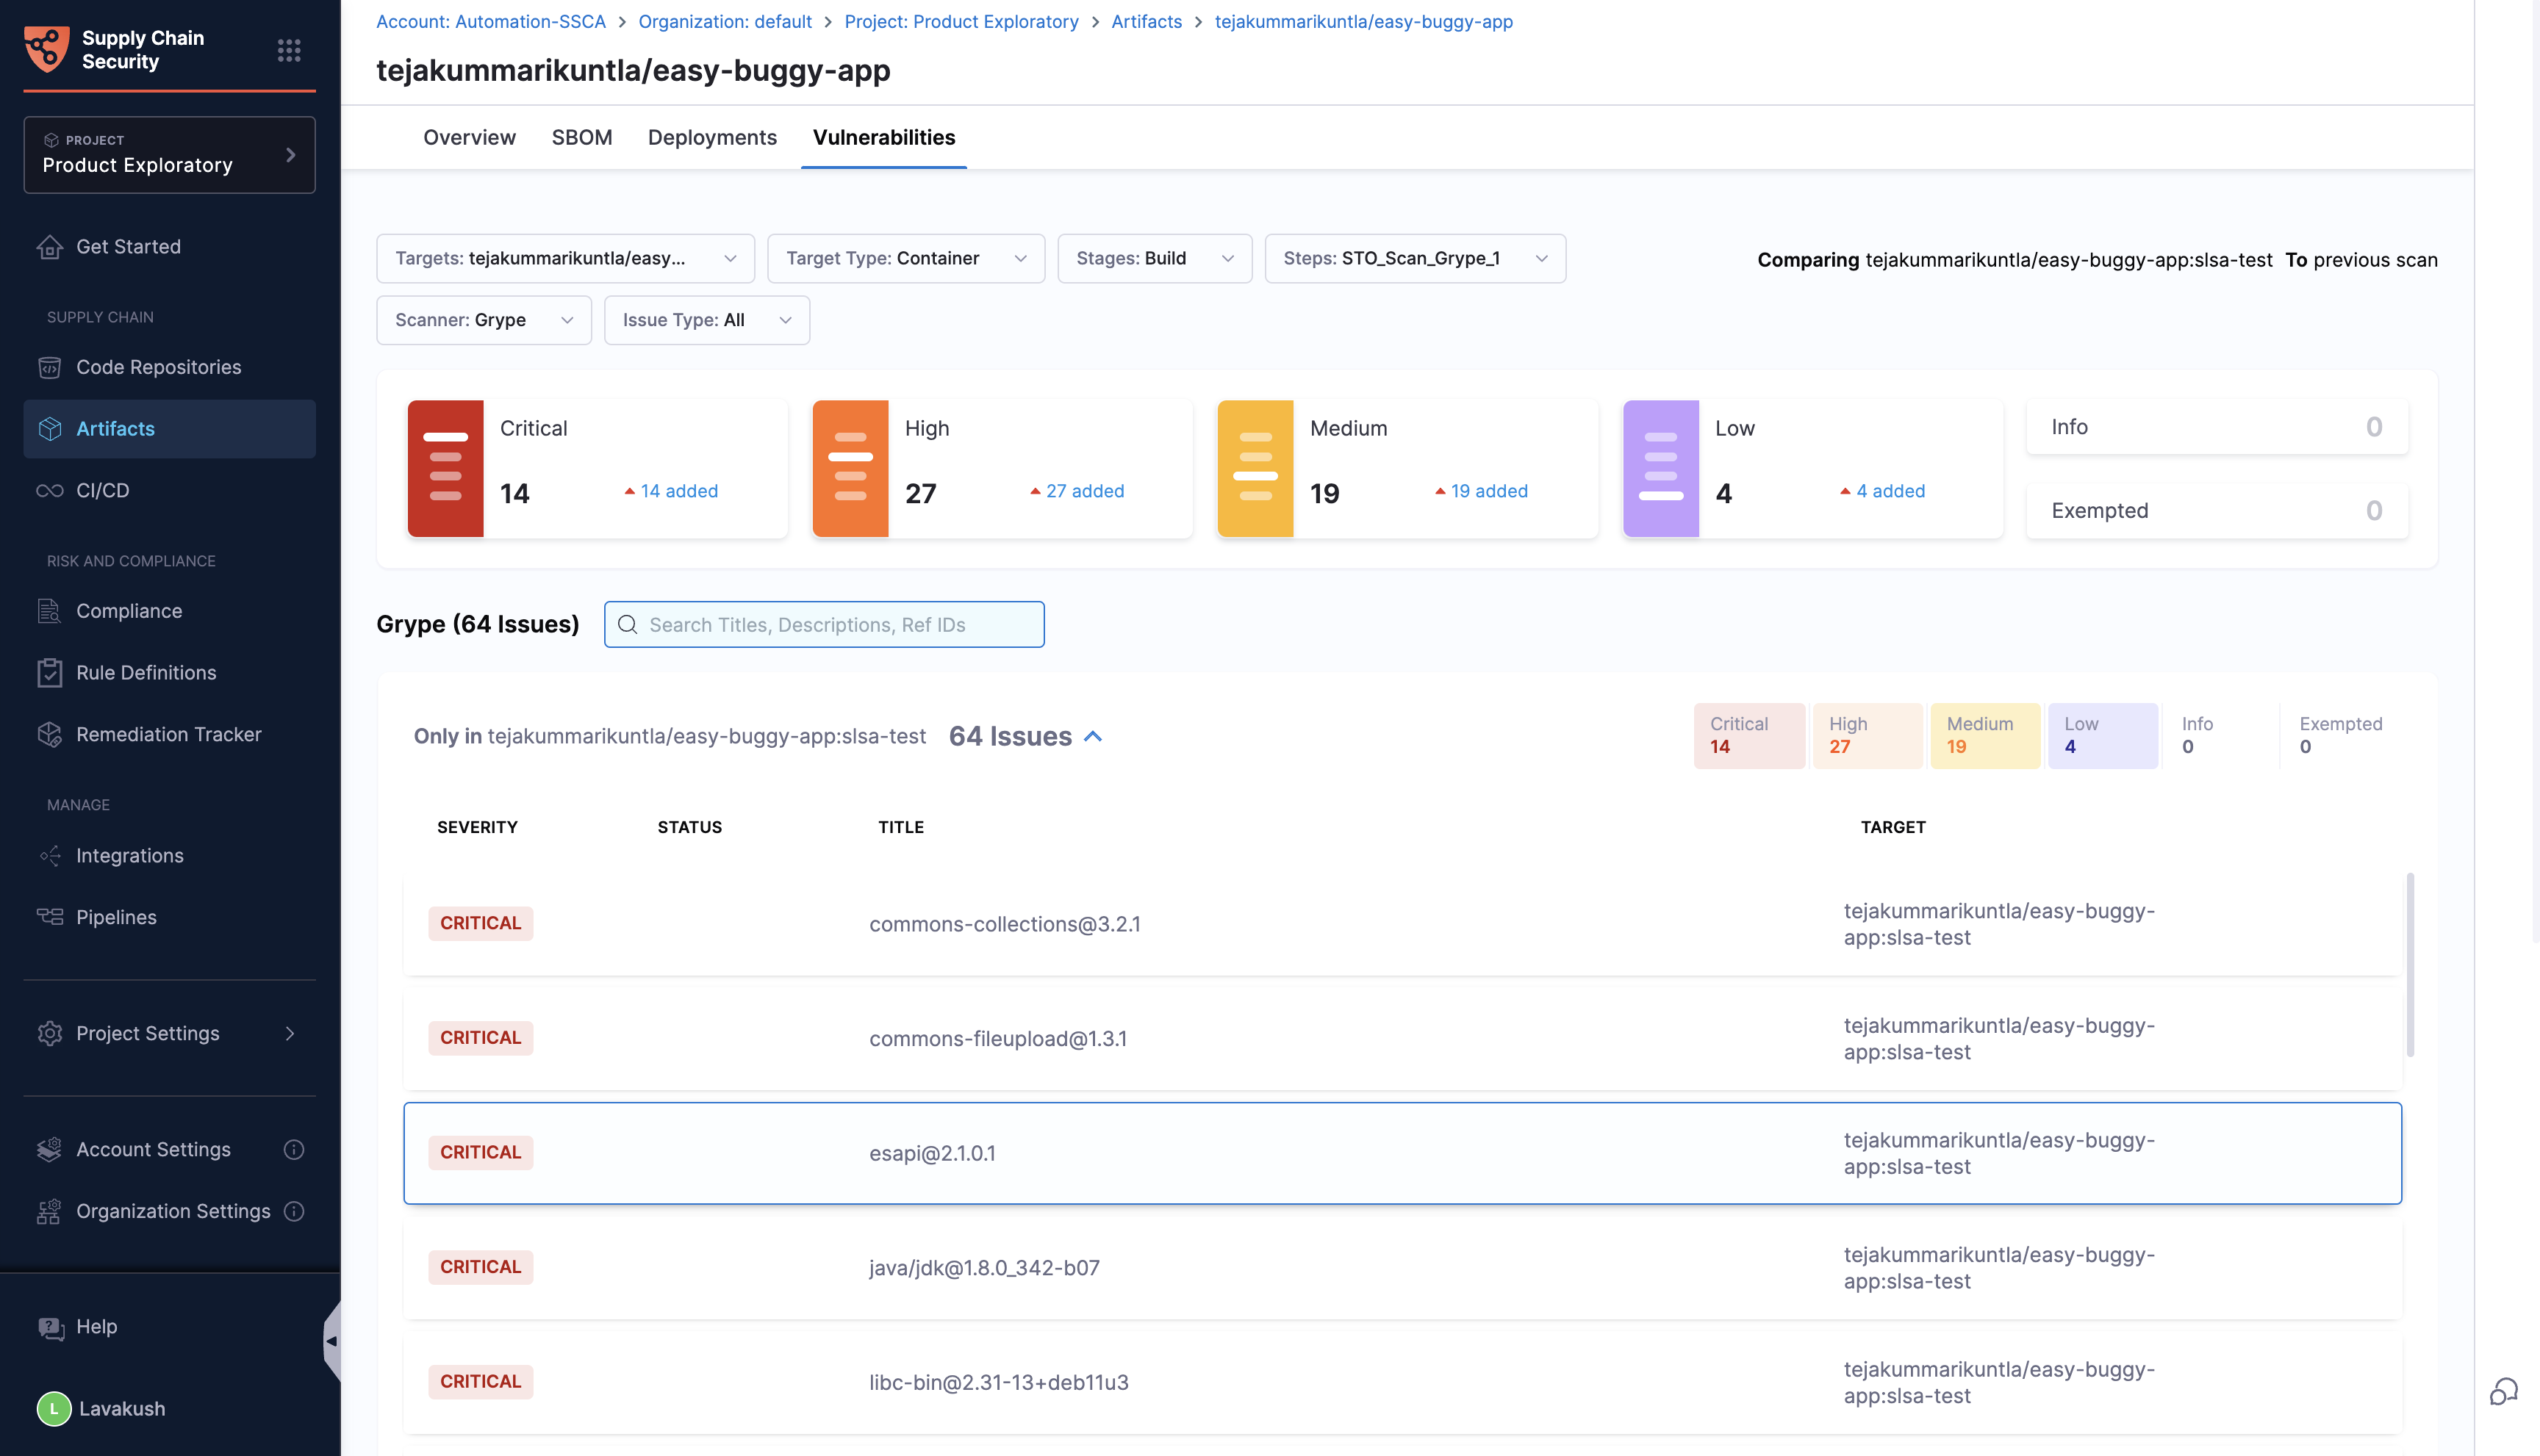Click the Rule Definitions sidebar icon
The width and height of the screenshot is (2540, 1456).
pyautogui.click(x=50, y=672)
